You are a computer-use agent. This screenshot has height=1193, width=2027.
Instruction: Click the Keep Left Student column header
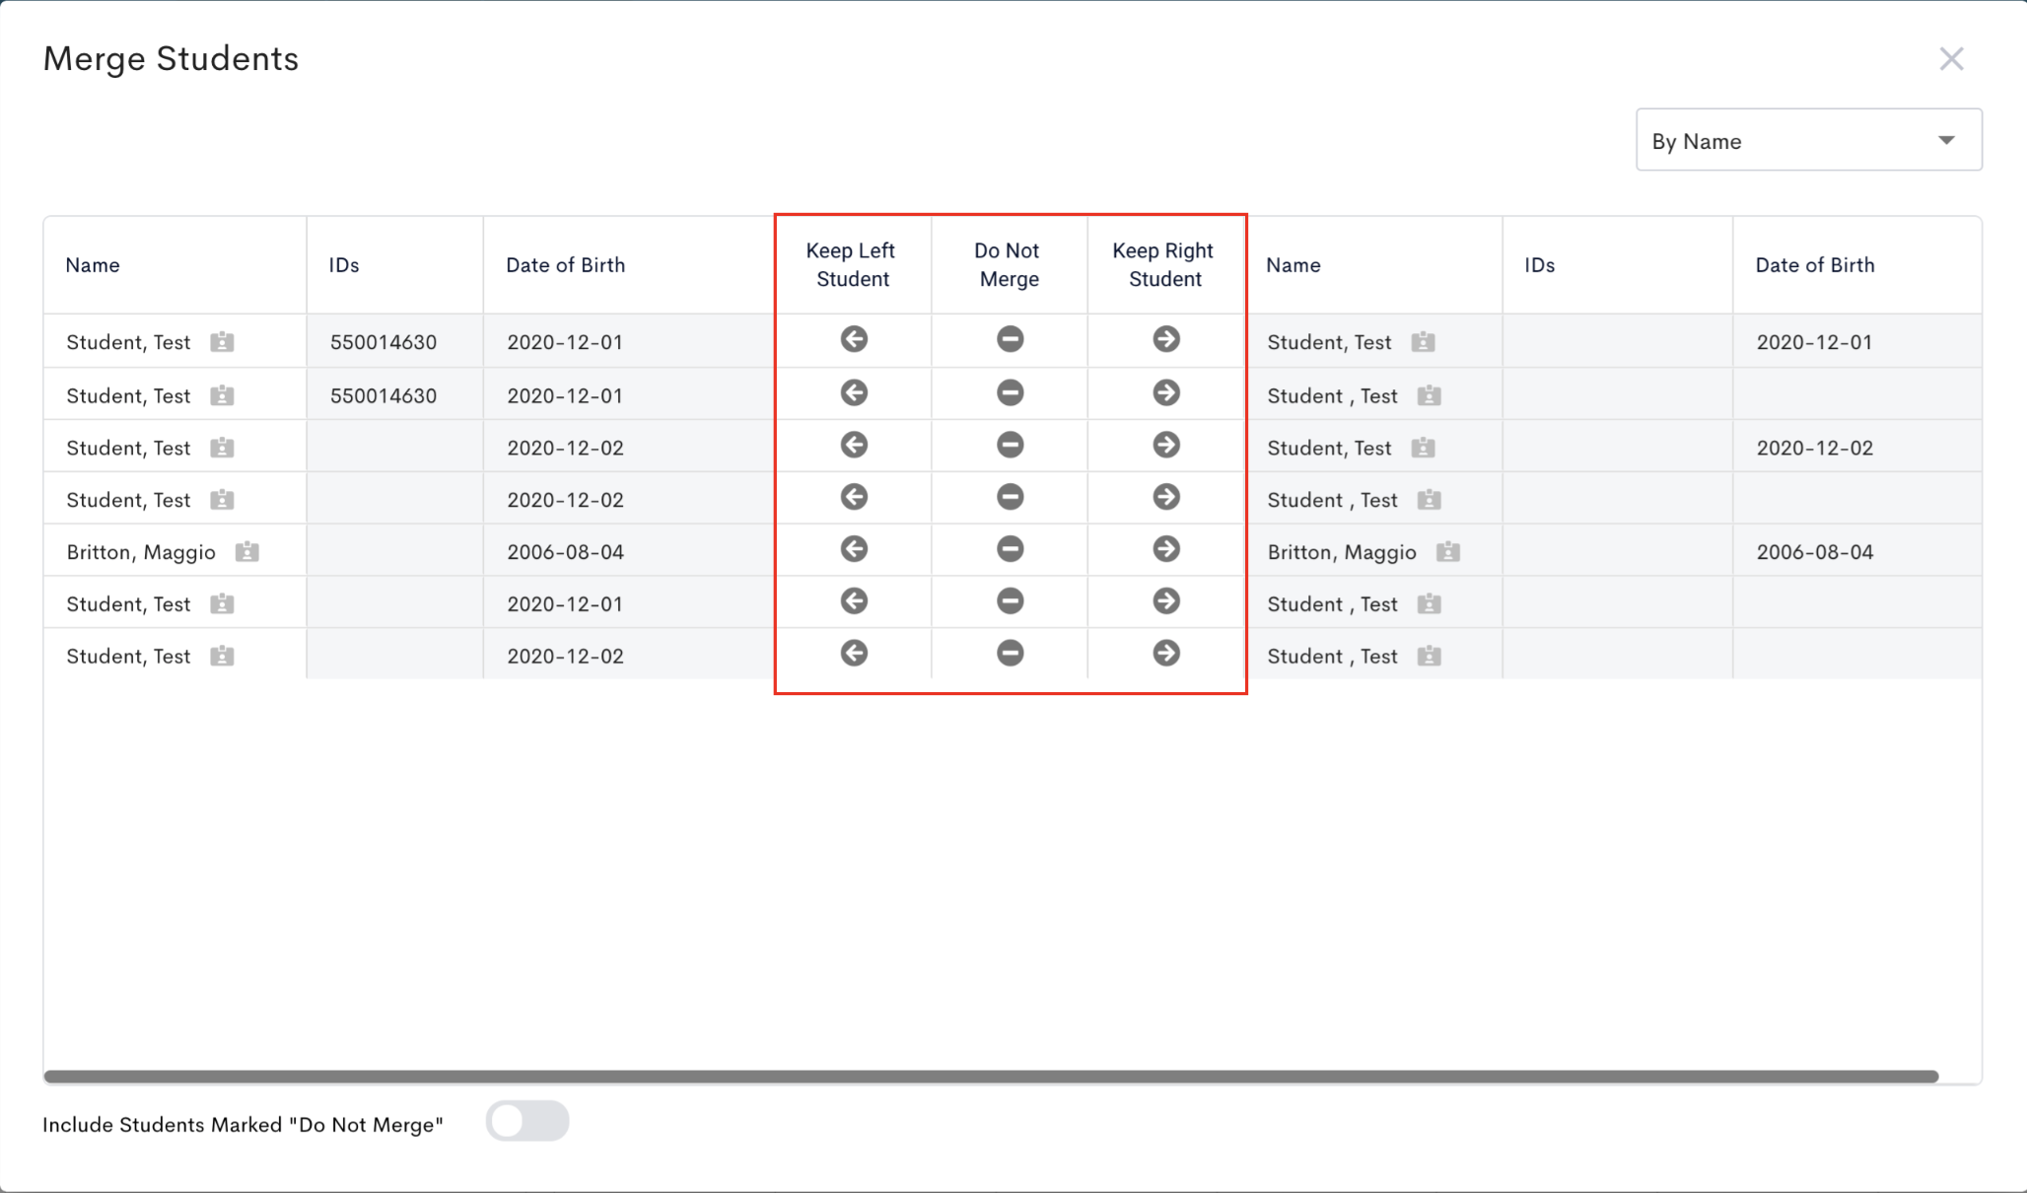[853, 264]
